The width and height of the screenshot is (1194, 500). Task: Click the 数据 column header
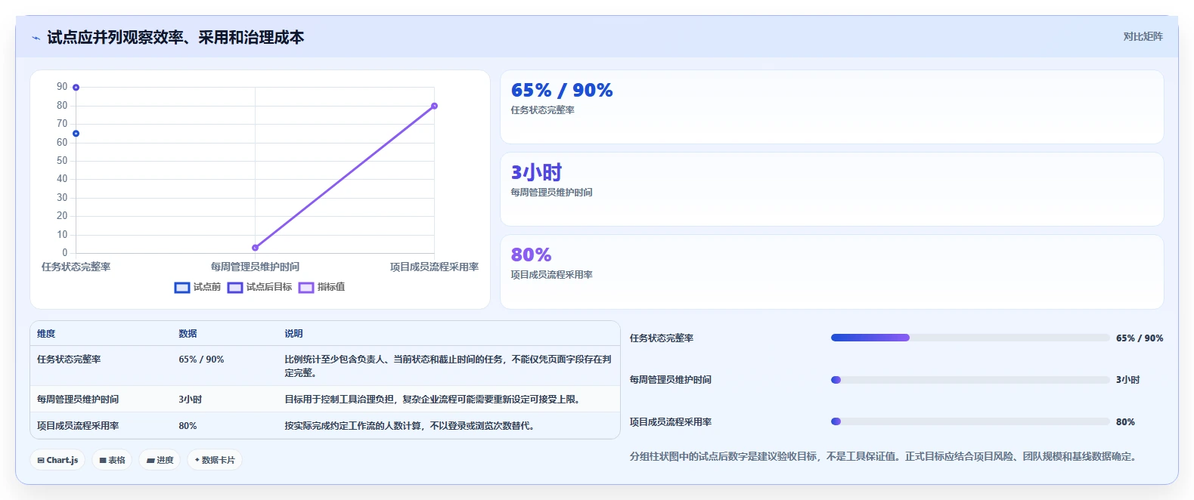(188, 334)
